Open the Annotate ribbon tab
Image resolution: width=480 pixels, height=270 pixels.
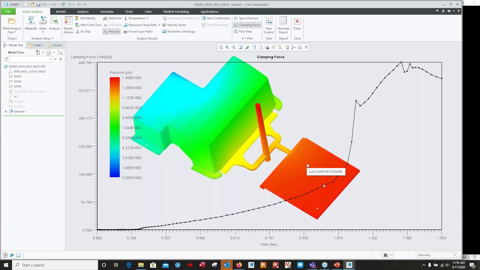pos(107,12)
